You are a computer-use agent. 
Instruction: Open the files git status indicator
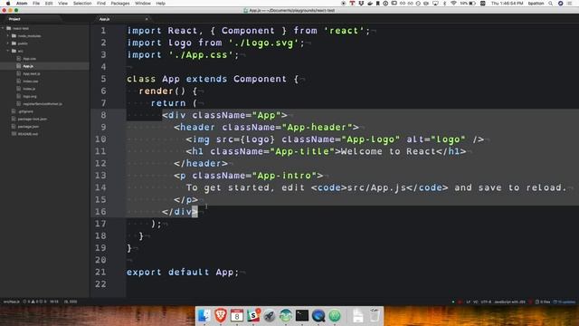[x=543, y=302]
